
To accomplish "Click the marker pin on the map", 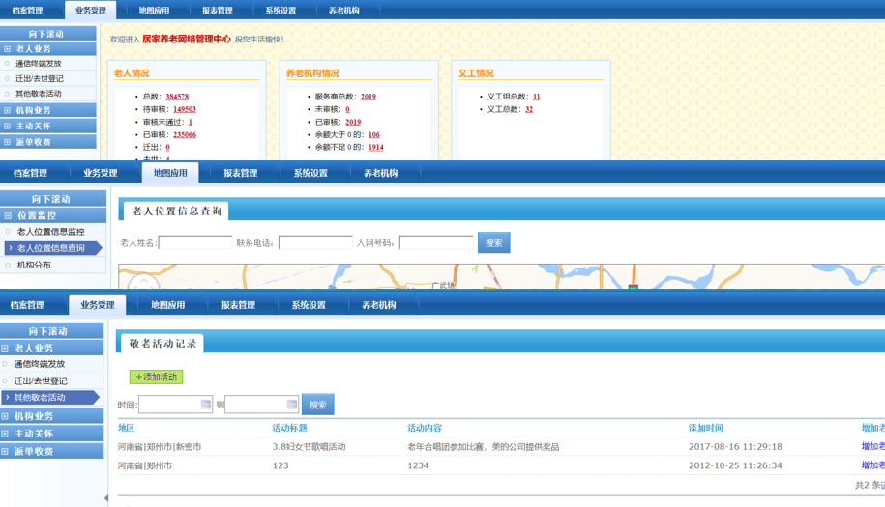I will tap(633, 286).
